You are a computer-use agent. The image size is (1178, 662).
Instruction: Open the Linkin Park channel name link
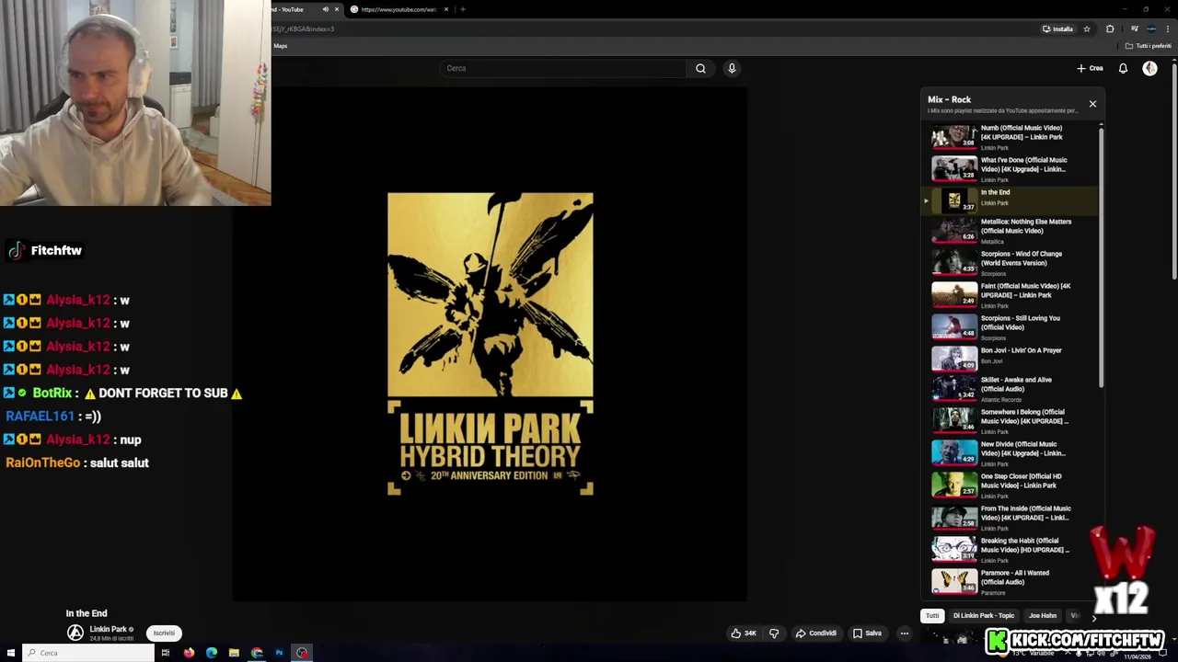(x=108, y=629)
